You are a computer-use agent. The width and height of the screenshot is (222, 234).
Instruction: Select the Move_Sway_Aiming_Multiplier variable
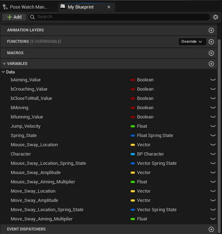(42, 219)
